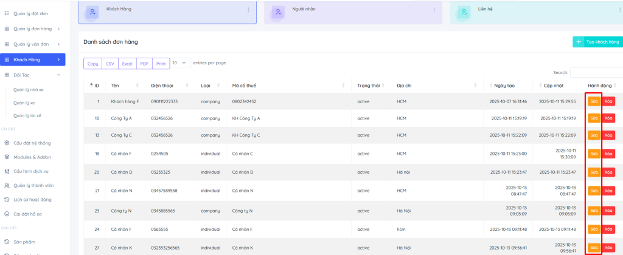
Task: Click Sửa for Khách hàng F row
Action: pos(594,101)
